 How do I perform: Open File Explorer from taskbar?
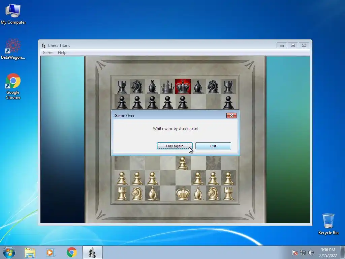point(30,253)
